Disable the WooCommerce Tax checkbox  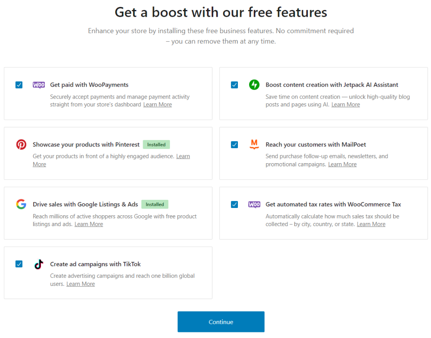pos(234,204)
